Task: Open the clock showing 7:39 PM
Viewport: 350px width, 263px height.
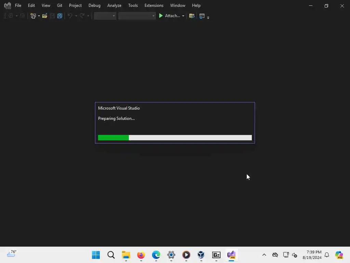Action: [x=312, y=255]
